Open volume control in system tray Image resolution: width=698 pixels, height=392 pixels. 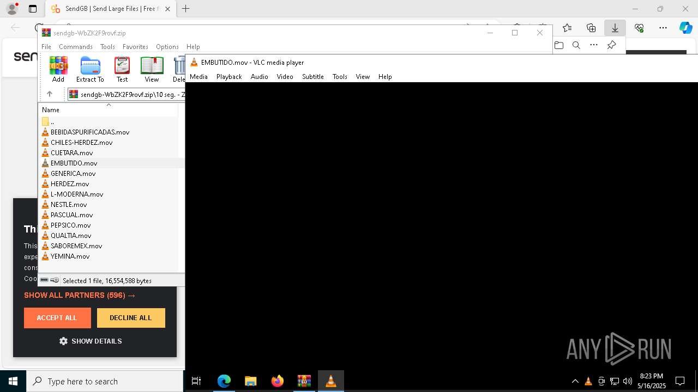coord(628,381)
